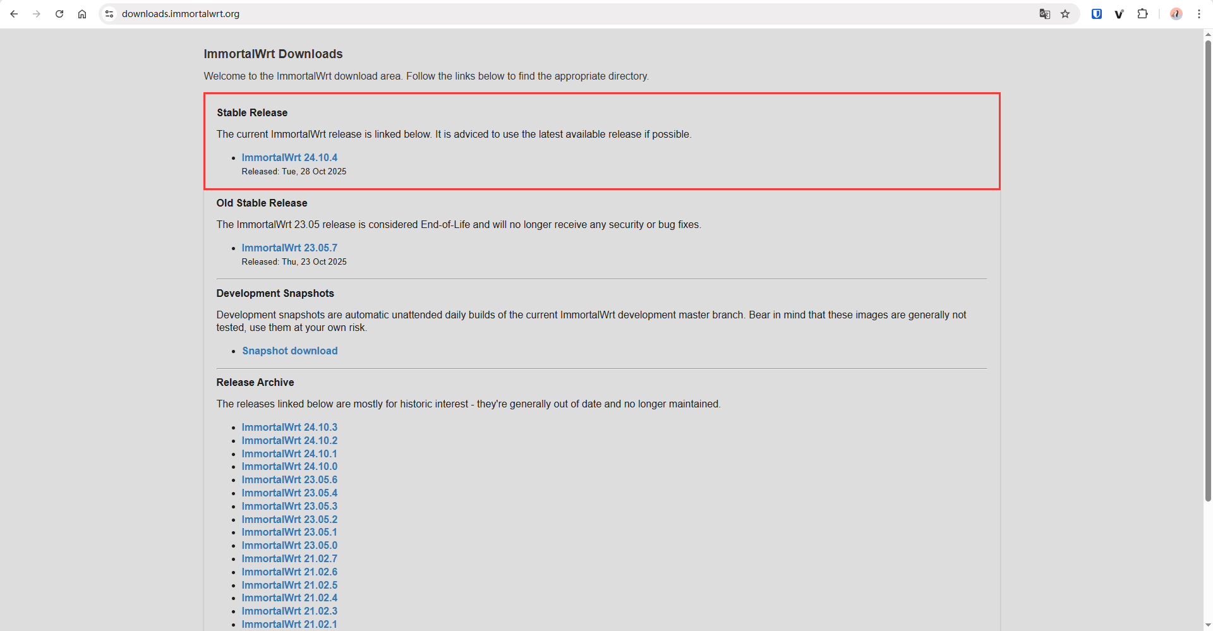Open the Google Translate page icon
This screenshot has width=1213, height=631.
[x=1044, y=14]
